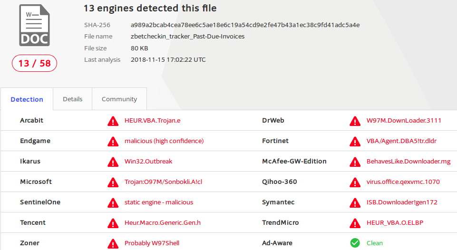The width and height of the screenshot is (457, 250).
Task: Click the Endgame engine name
Action: click(x=35, y=141)
